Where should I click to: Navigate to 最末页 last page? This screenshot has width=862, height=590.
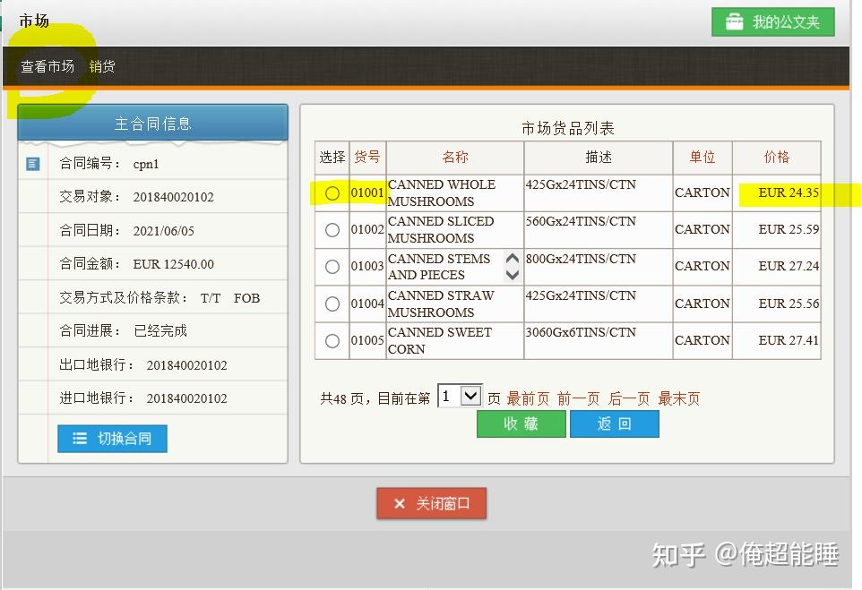pyautogui.click(x=678, y=398)
